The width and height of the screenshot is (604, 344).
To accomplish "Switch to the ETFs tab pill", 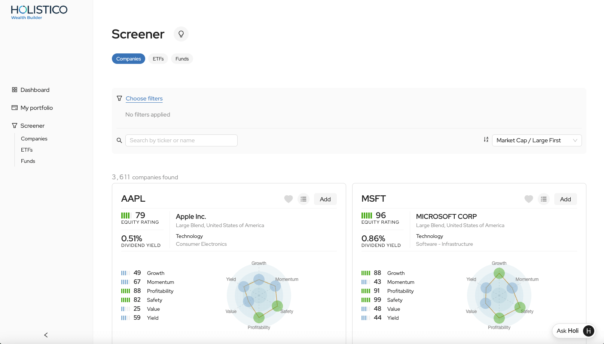I will pos(158,59).
